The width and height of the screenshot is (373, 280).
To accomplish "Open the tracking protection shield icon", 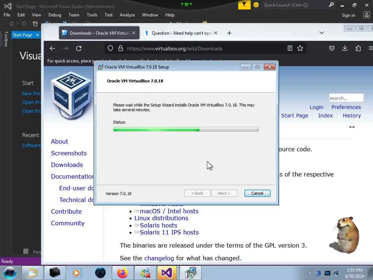I will click(110, 48).
